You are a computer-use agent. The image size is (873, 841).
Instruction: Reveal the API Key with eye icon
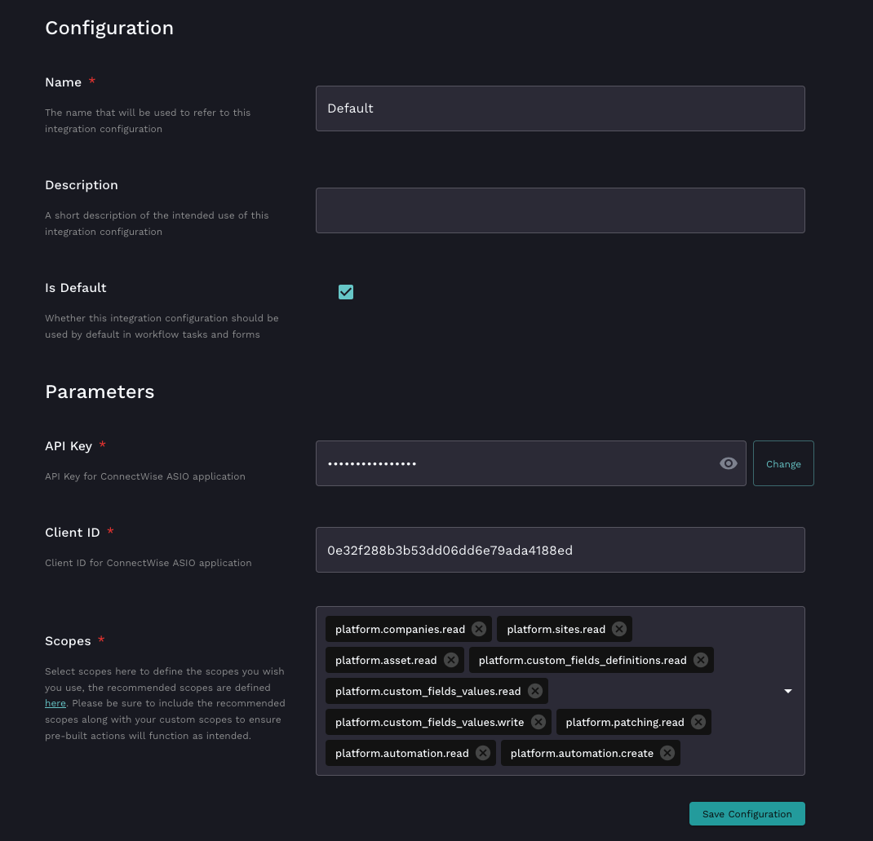729,463
